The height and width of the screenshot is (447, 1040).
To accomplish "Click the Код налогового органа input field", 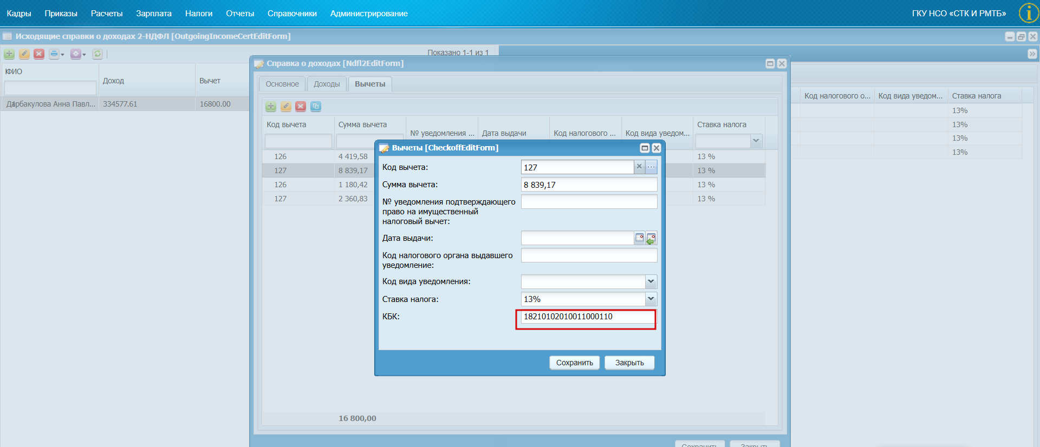I will click(589, 255).
